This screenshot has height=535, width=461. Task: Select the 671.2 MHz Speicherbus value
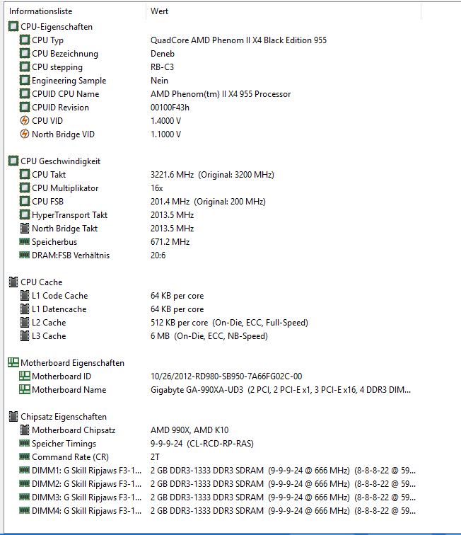[170, 242]
